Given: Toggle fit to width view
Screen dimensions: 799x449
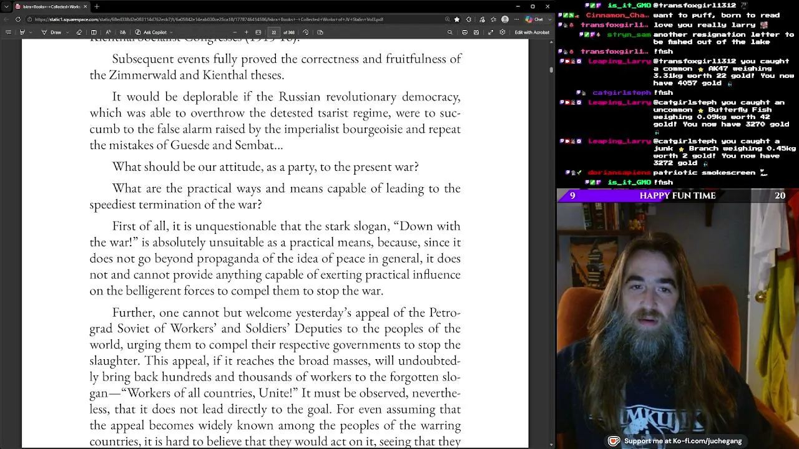Looking at the screenshot, I should click(x=258, y=32).
